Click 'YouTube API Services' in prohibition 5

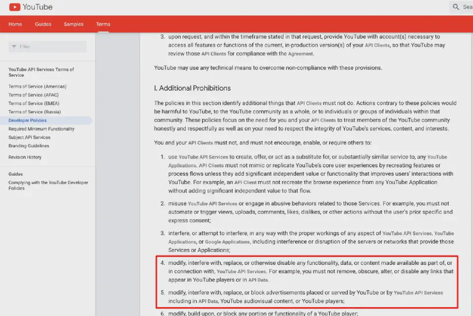(418, 292)
